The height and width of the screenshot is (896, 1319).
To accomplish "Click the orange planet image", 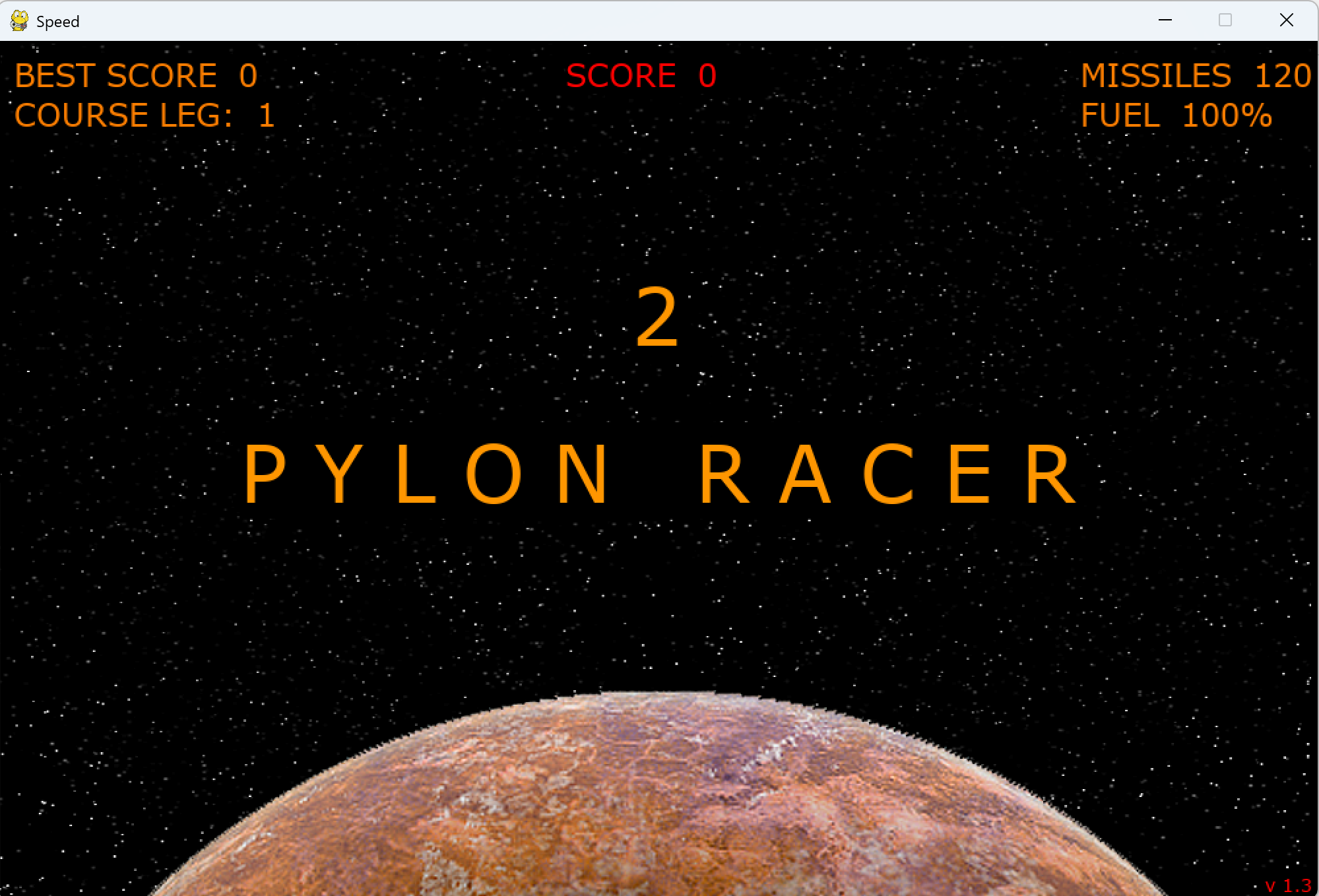I will [x=660, y=794].
